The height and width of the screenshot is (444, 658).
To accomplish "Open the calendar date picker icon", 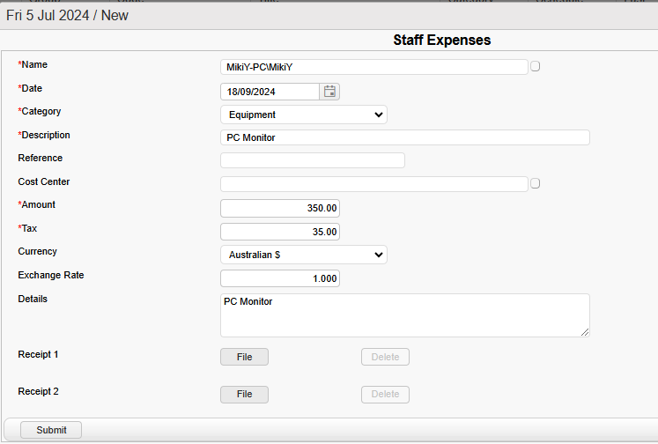I will 329,92.
